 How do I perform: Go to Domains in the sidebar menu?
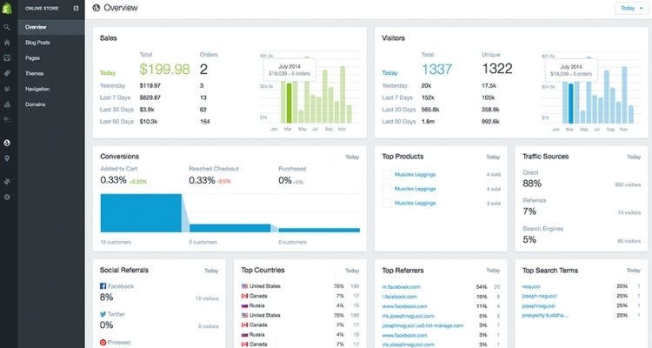[36, 104]
